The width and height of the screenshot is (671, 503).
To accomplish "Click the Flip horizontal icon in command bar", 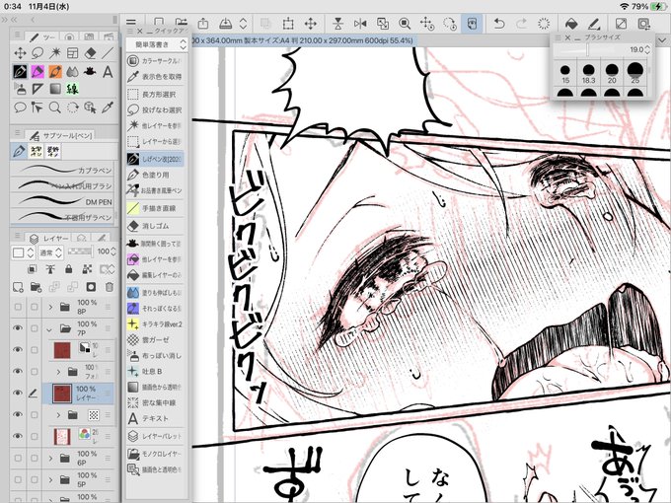I will (x=360, y=23).
